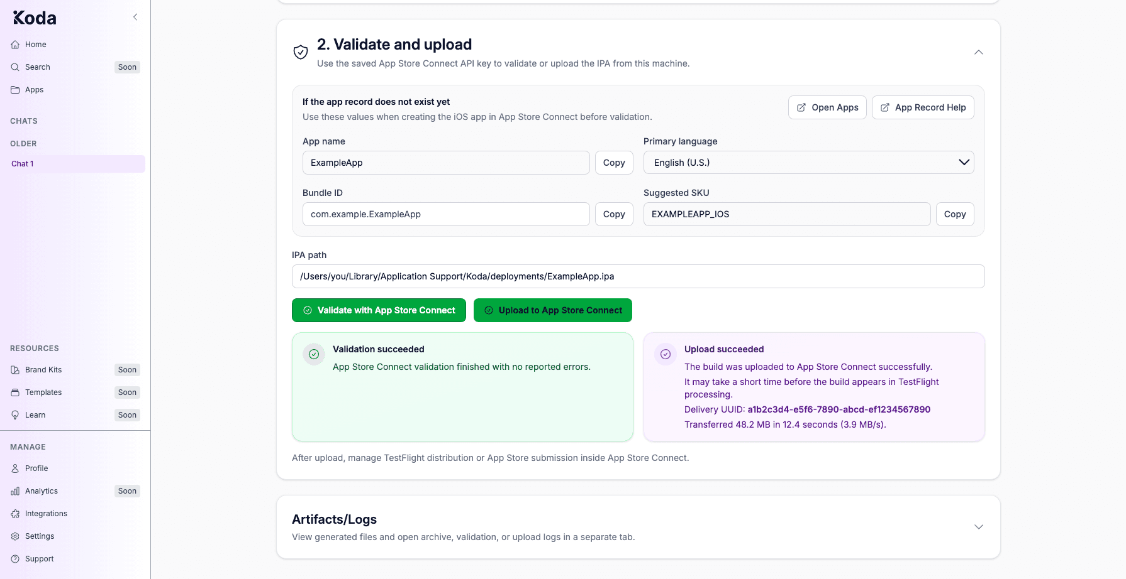Click the Profile person icon

(x=15, y=468)
